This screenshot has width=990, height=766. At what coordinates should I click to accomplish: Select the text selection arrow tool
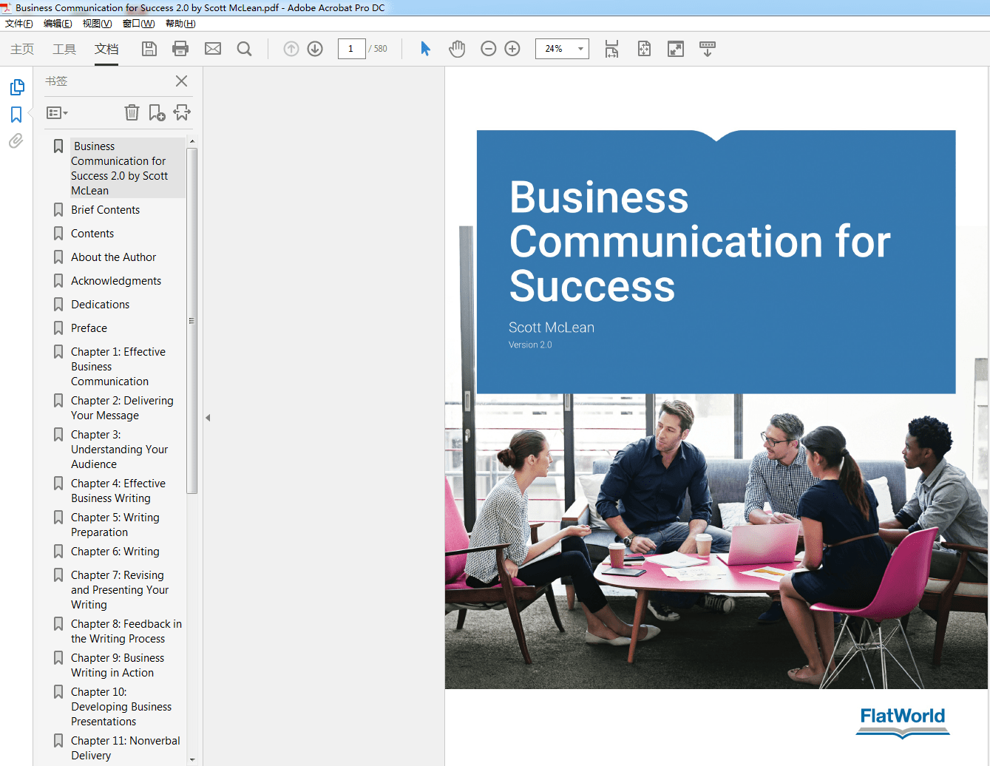click(425, 49)
